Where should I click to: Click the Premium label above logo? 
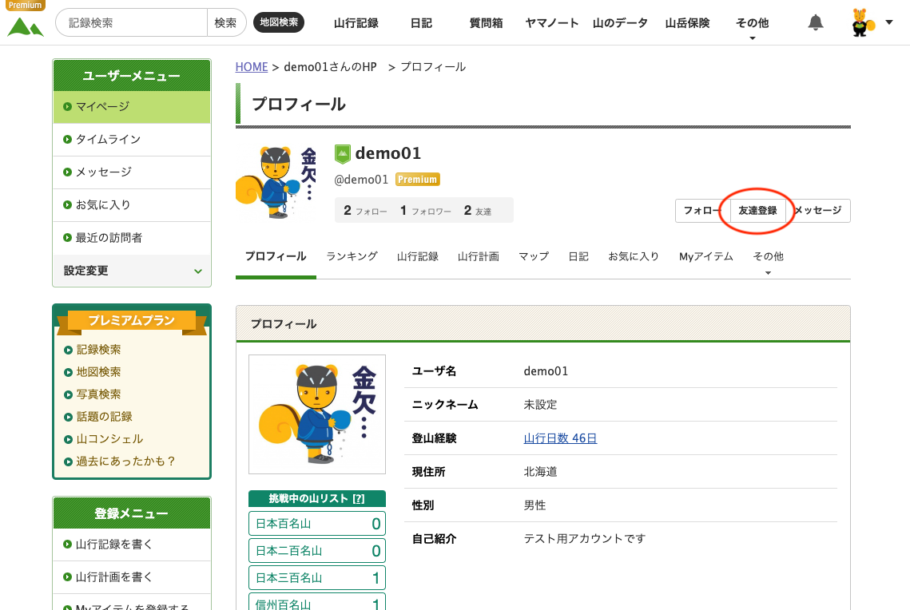[26, 6]
